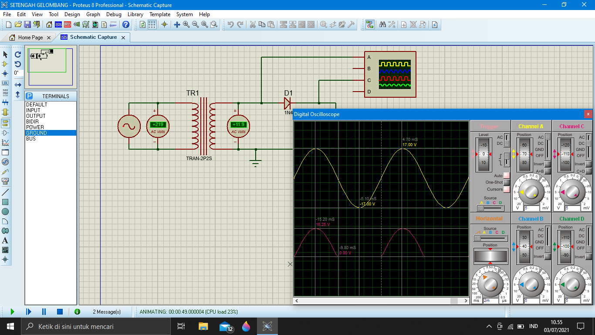The width and height of the screenshot is (595, 335).
Task: Open the File menu
Action: coord(7,14)
